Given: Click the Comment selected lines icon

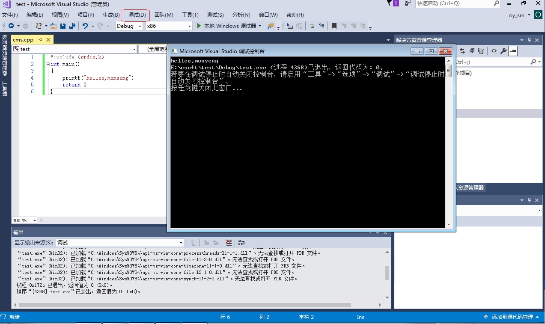Looking at the screenshot, I should 312,26.
